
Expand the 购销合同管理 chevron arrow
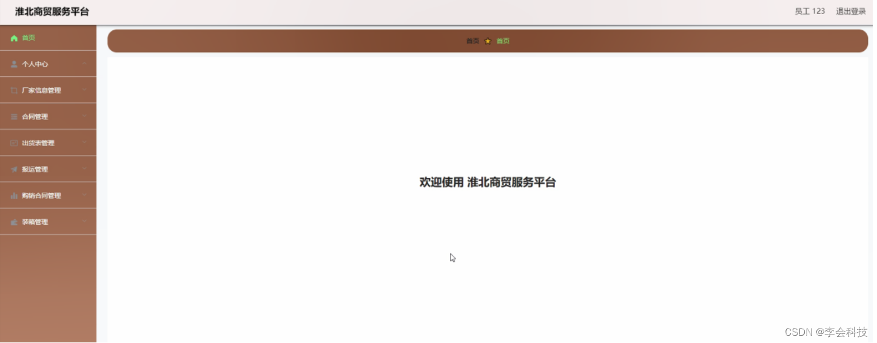coord(84,195)
